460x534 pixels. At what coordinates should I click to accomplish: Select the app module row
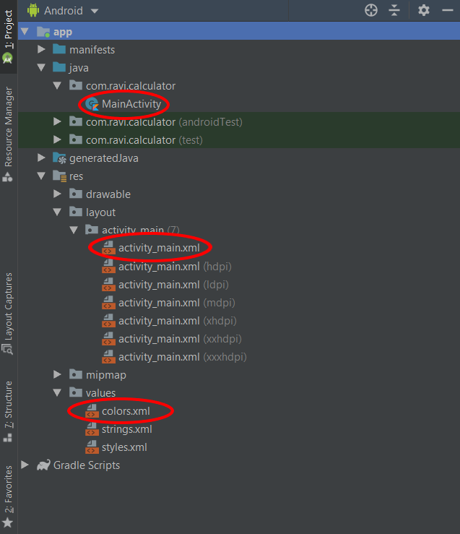(239, 32)
